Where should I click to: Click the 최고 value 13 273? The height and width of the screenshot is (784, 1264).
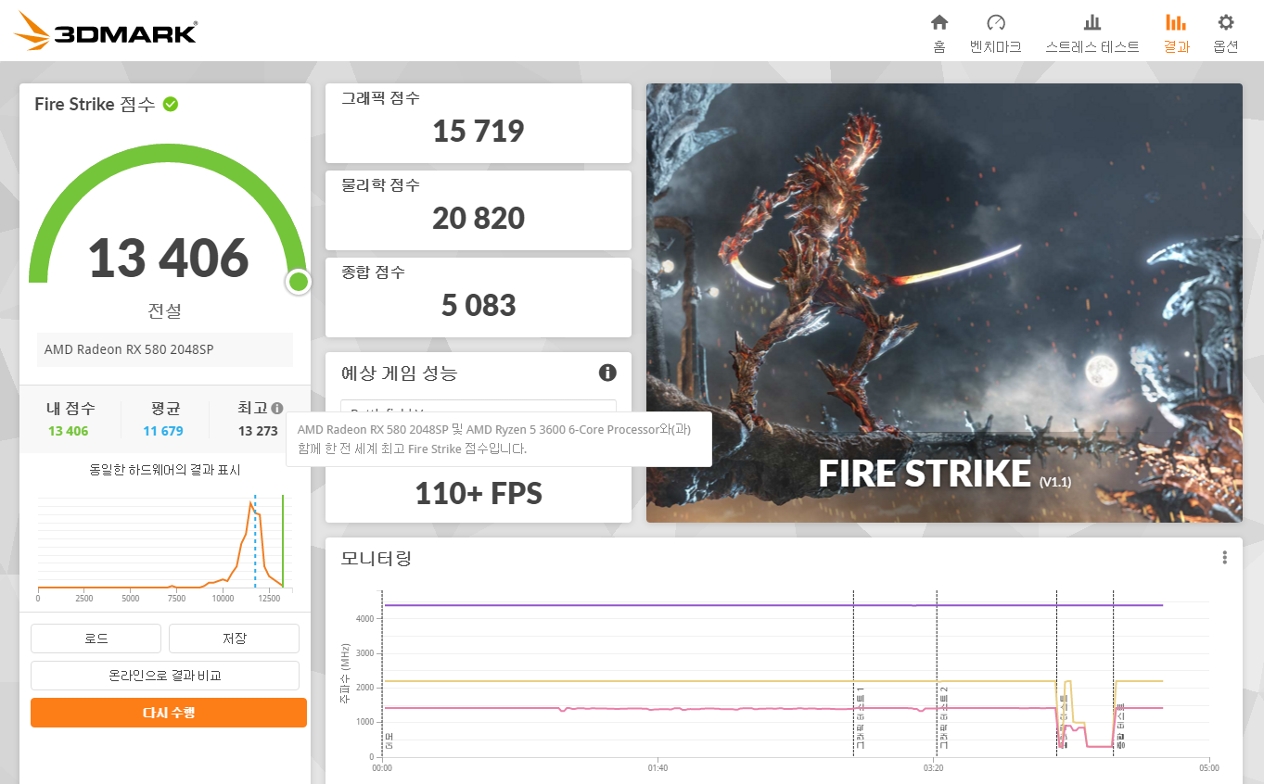tap(258, 431)
